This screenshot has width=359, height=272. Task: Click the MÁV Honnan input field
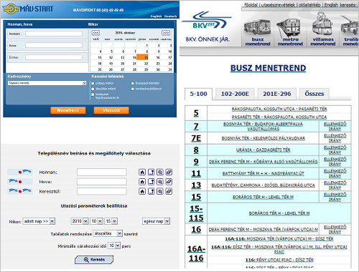(x=54, y=34)
